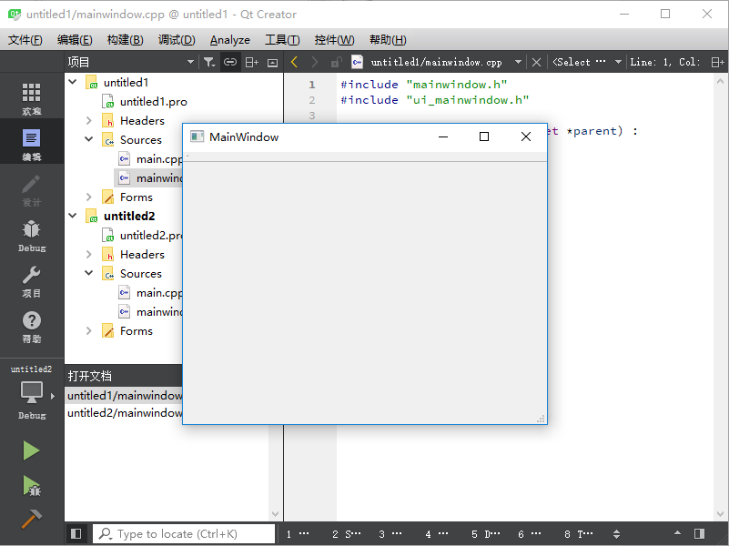The image size is (729, 546).
Task: Start debugging with green arrow bug
Action: [31, 486]
